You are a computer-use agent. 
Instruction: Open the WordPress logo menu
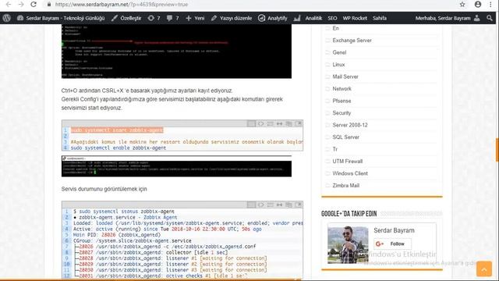7,18
